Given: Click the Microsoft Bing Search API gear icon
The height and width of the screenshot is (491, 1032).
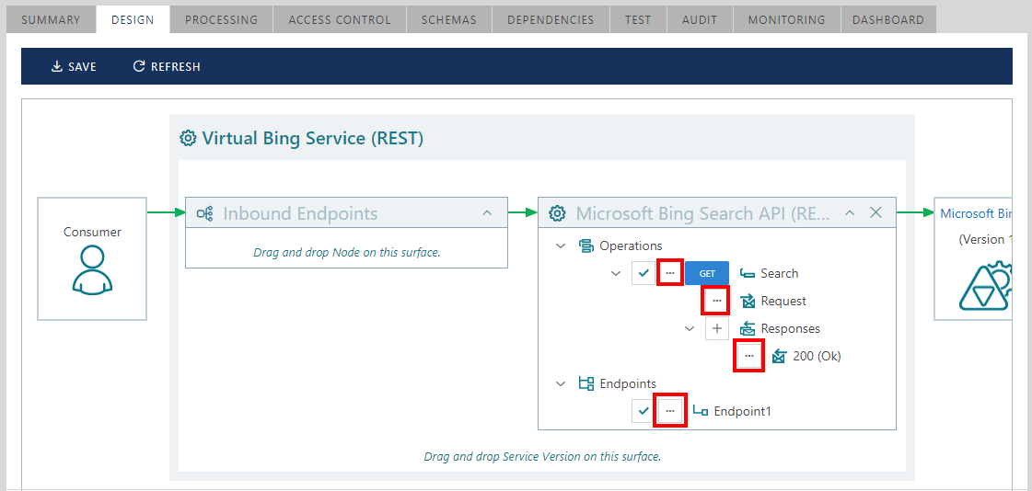Looking at the screenshot, I should [x=558, y=213].
